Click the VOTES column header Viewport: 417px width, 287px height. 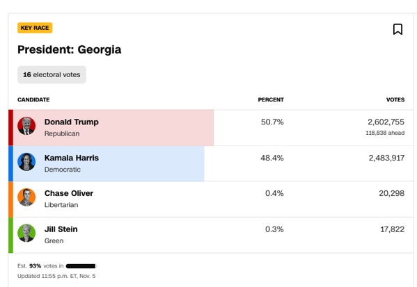coord(395,99)
